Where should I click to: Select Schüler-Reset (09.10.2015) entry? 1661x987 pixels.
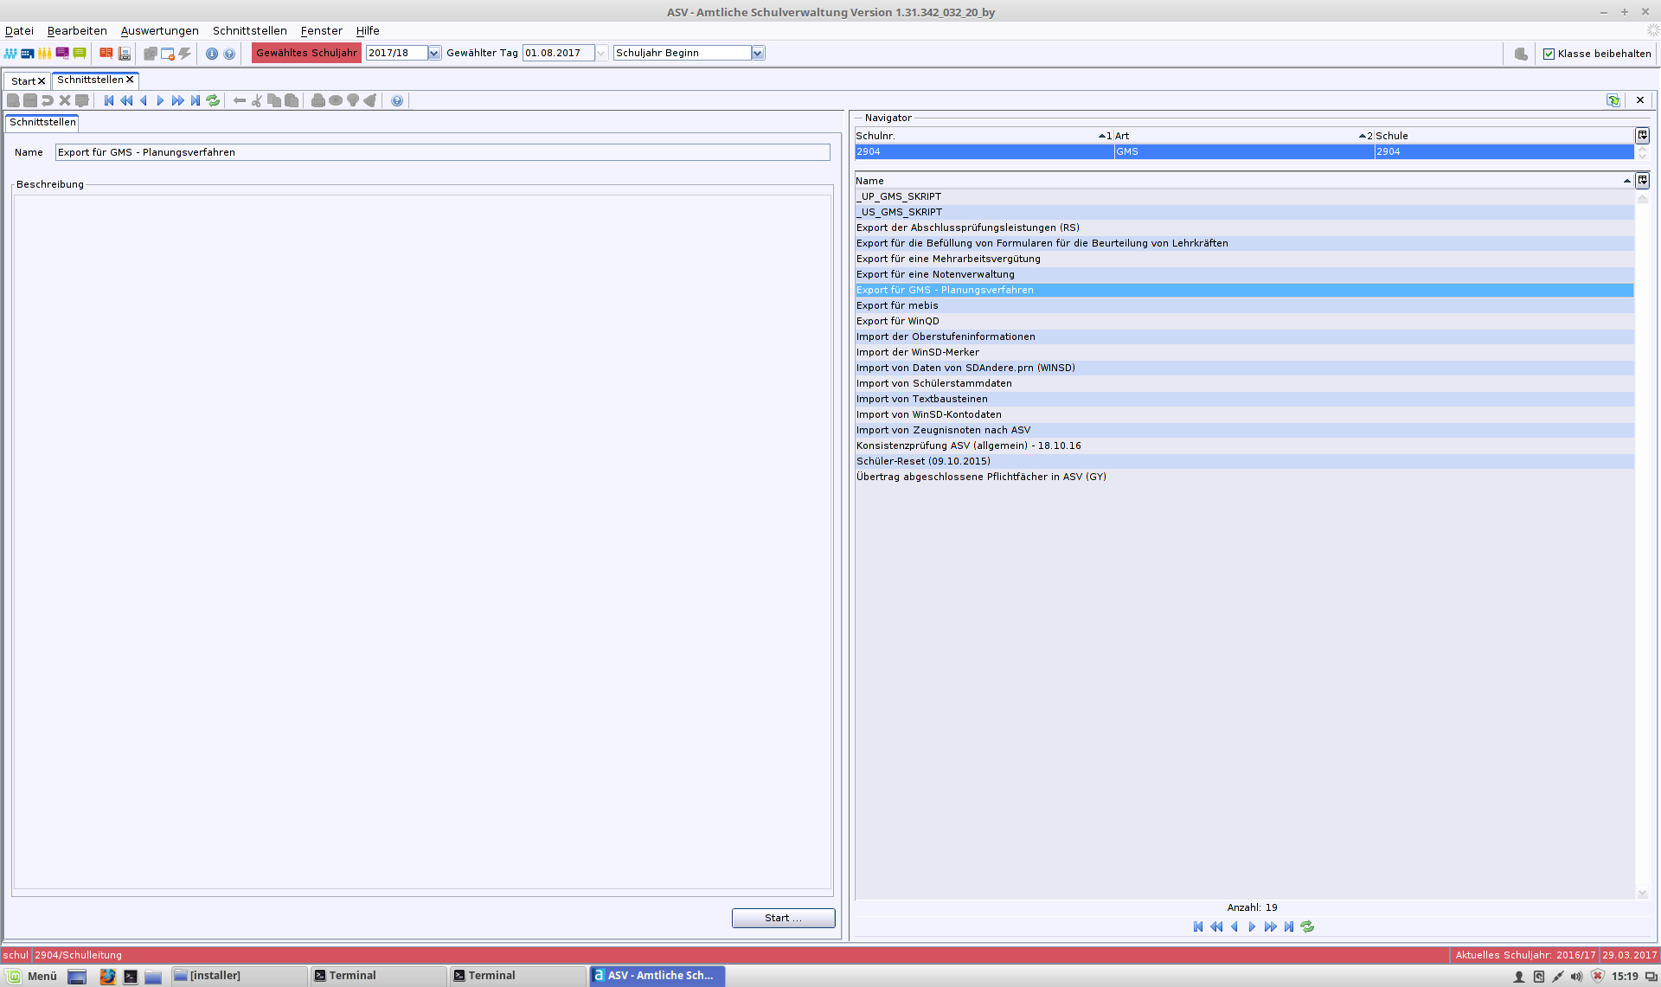point(1244,461)
